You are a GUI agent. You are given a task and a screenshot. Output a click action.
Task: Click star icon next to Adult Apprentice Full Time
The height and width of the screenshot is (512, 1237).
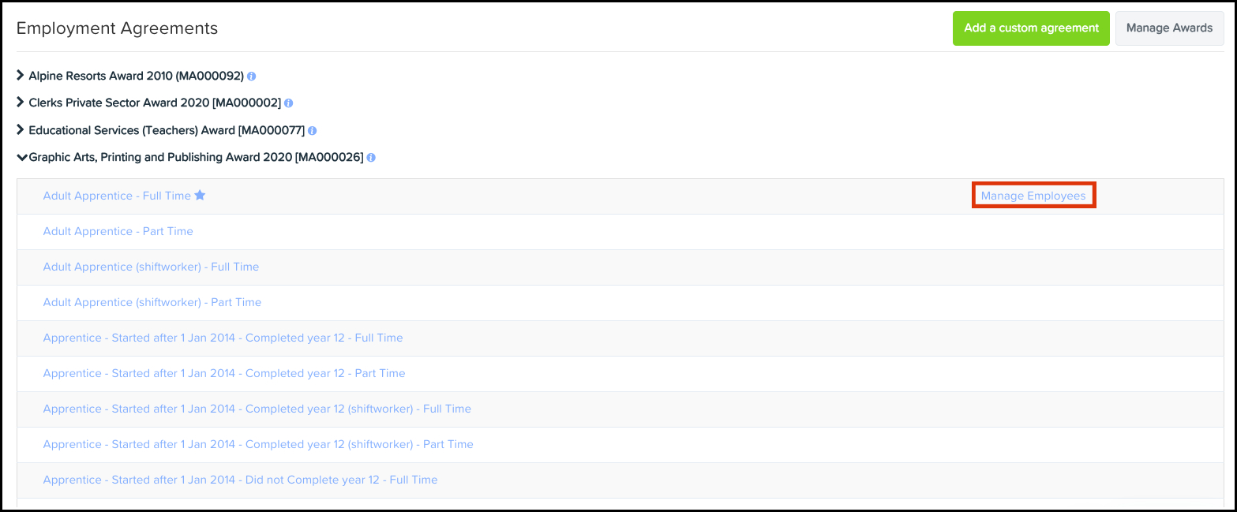200,196
